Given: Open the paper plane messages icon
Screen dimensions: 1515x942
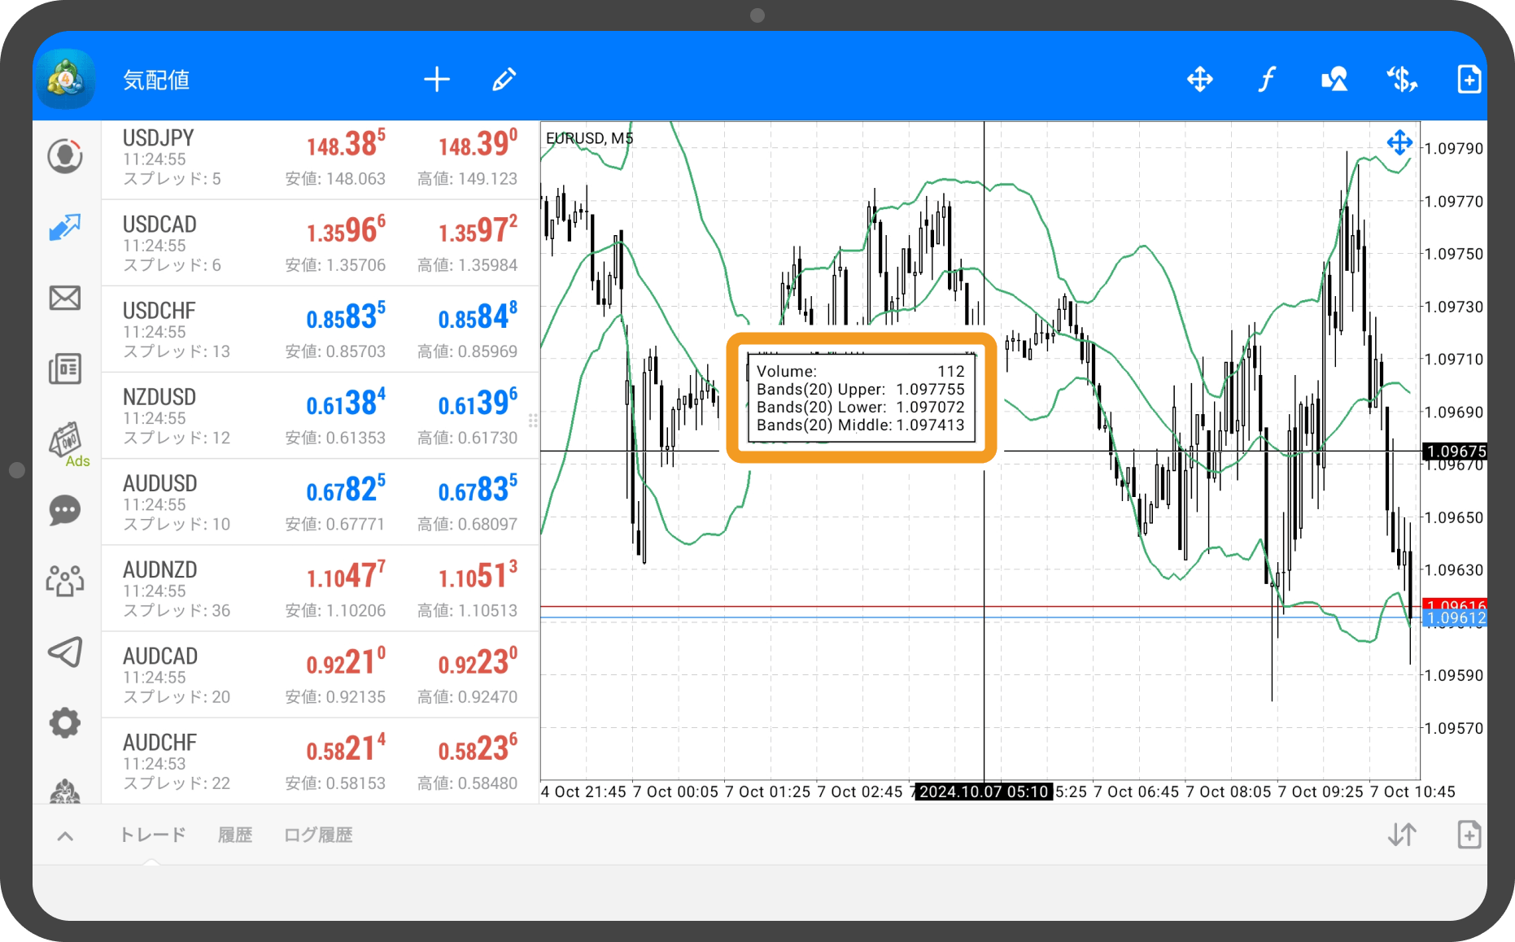Looking at the screenshot, I should click(x=65, y=652).
